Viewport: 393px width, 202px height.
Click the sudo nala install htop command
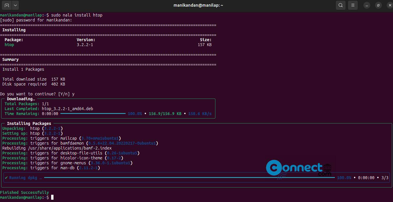click(x=77, y=15)
